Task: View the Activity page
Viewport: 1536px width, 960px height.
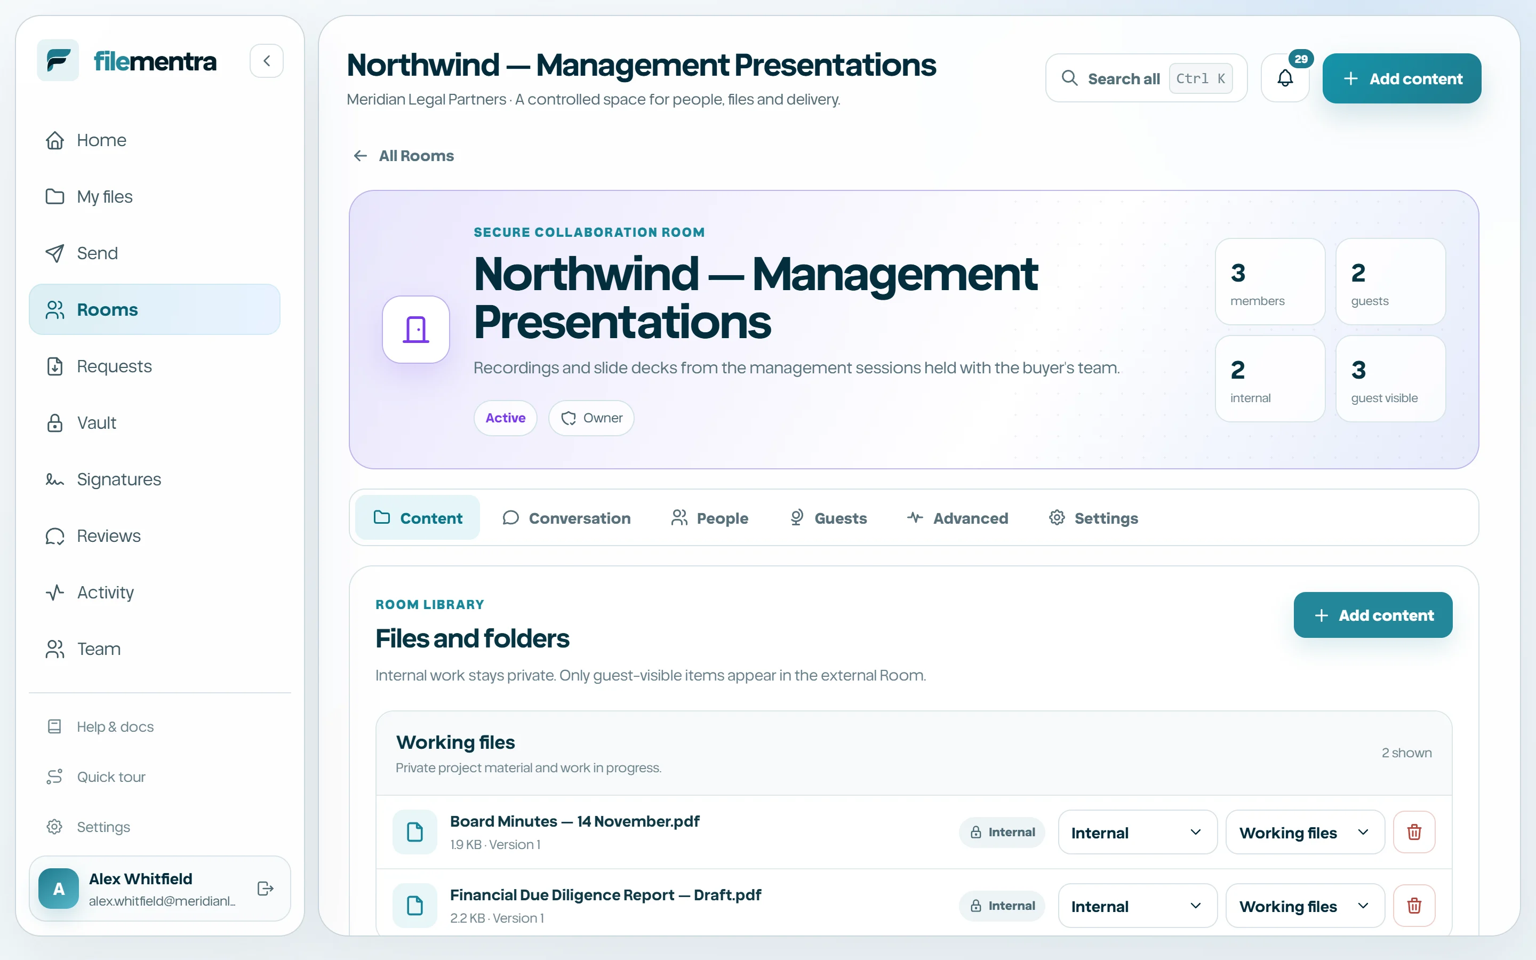Action: 154,592
